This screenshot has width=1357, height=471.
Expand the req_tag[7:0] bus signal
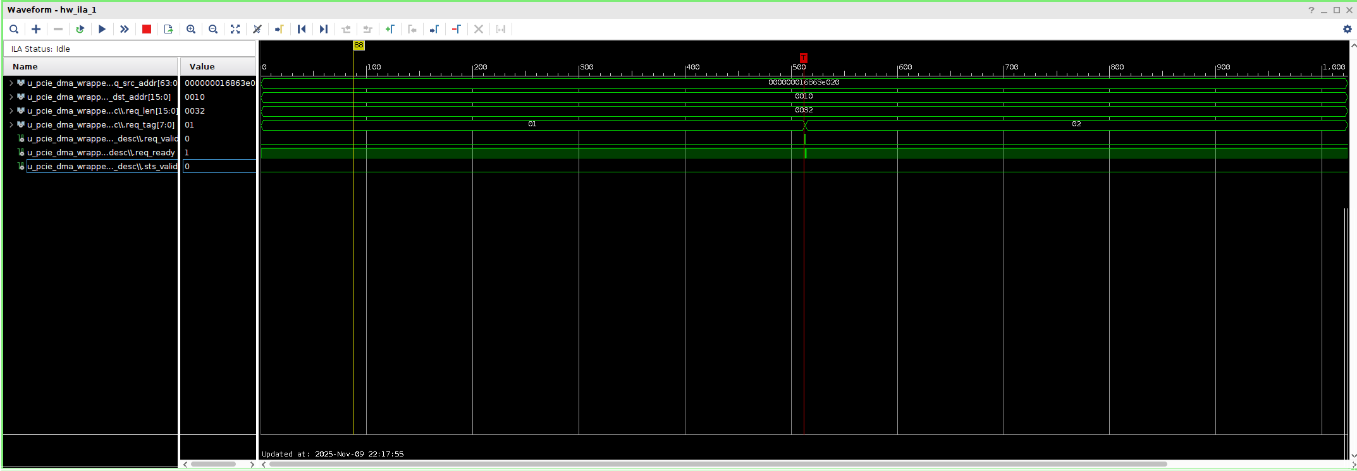pos(11,124)
